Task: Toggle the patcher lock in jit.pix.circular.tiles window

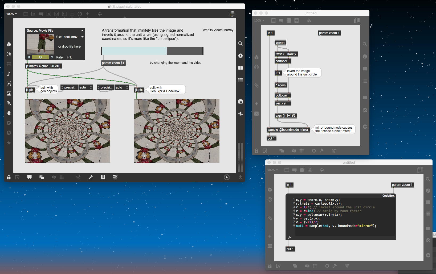Action: [9, 177]
